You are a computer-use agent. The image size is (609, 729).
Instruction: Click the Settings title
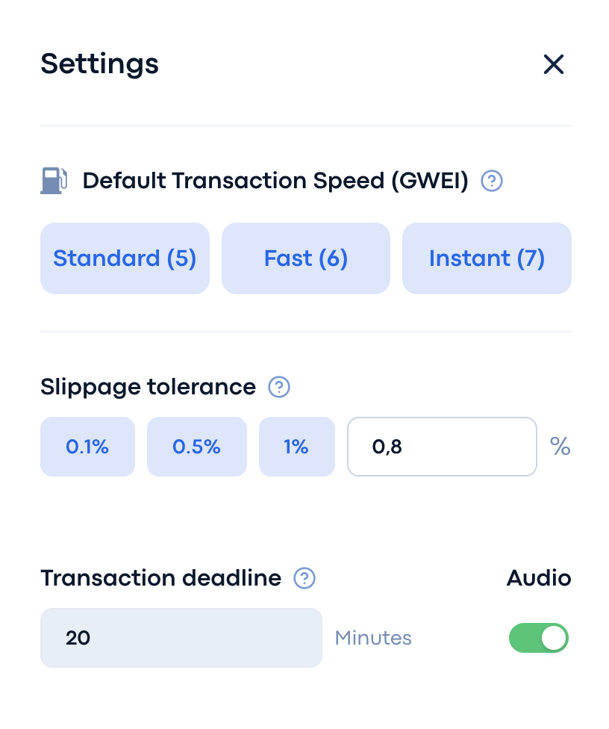click(100, 65)
